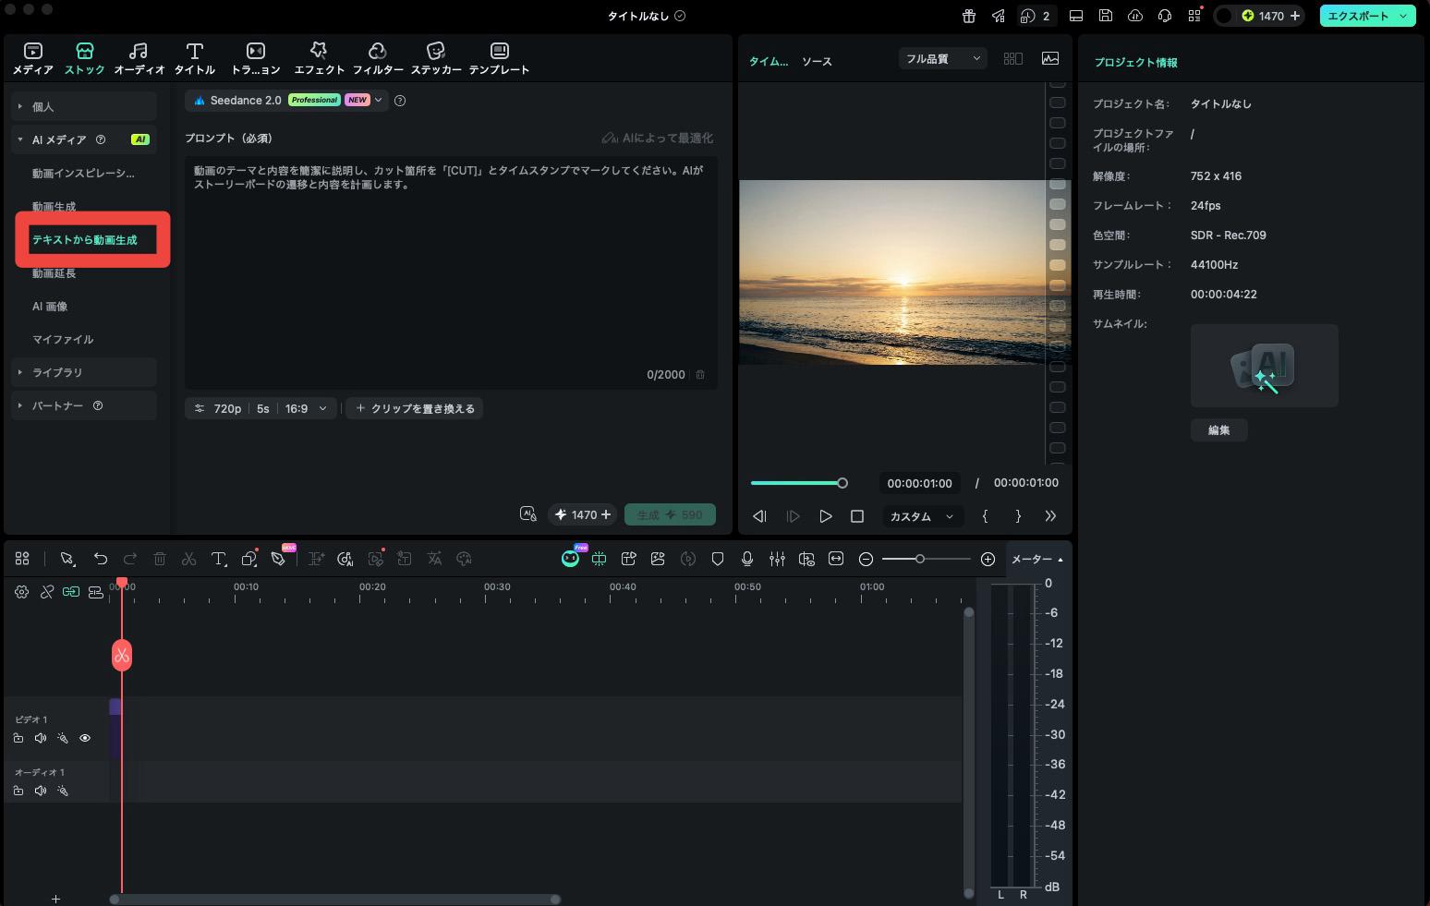Image resolution: width=1430 pixels, height=906 pixels.
Task: Mute the ビデオ 1 track
Action: [41, 738]
